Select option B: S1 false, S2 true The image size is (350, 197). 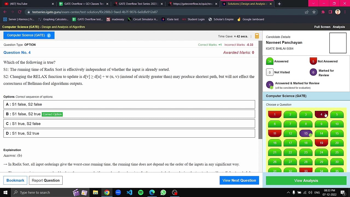pos(129,114)
